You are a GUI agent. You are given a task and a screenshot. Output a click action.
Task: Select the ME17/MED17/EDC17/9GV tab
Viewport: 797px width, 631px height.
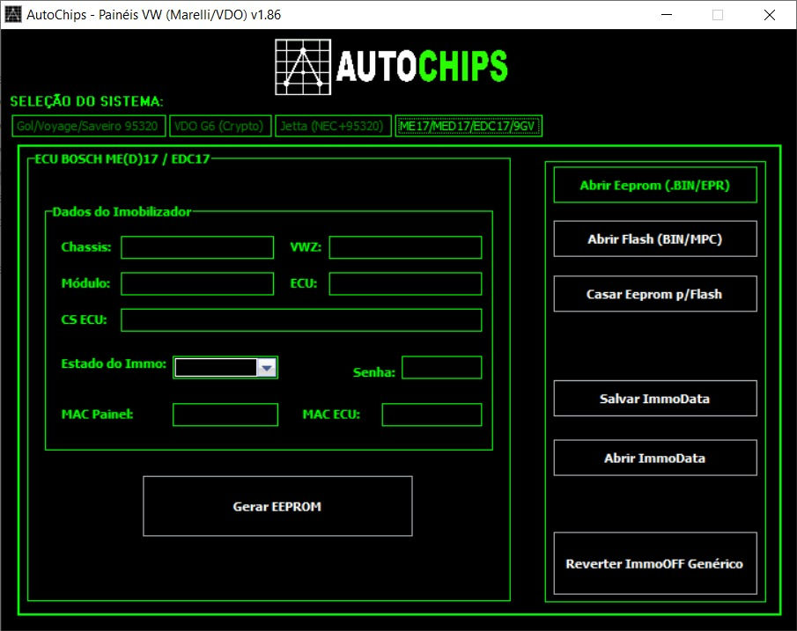(x=469, y=126)
